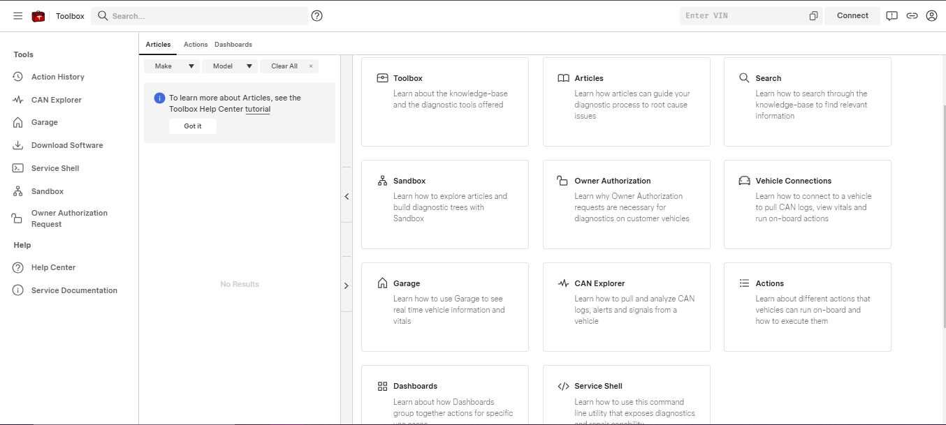Open Service Documentation from the sidebar

(x=74, y=290)
